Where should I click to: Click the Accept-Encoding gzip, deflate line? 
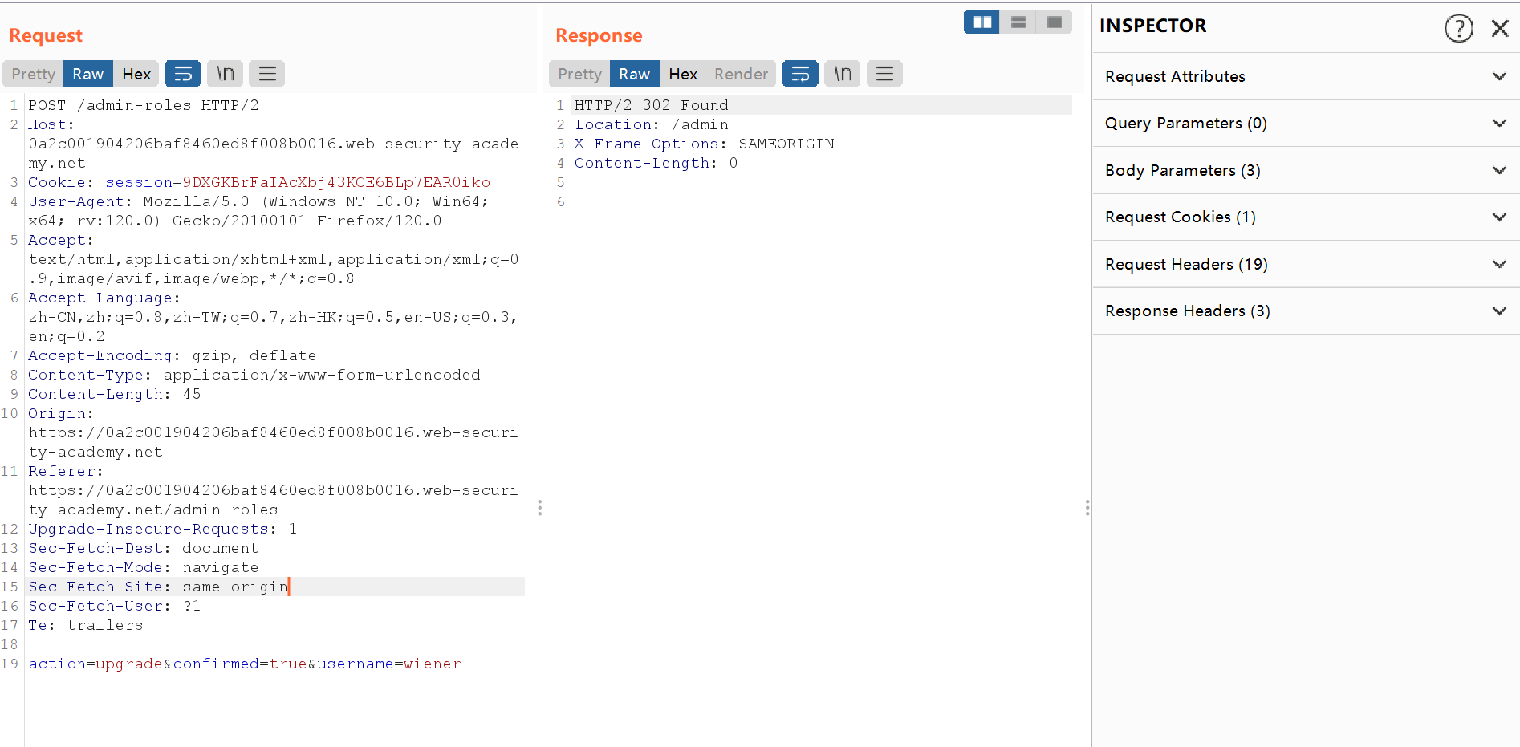pyautogui.click(x=173, y=355)
